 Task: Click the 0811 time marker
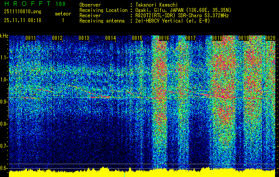31,38
